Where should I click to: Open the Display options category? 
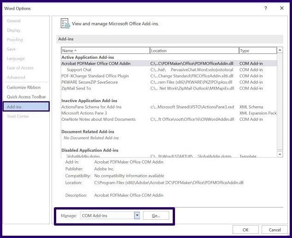(14, 30)
